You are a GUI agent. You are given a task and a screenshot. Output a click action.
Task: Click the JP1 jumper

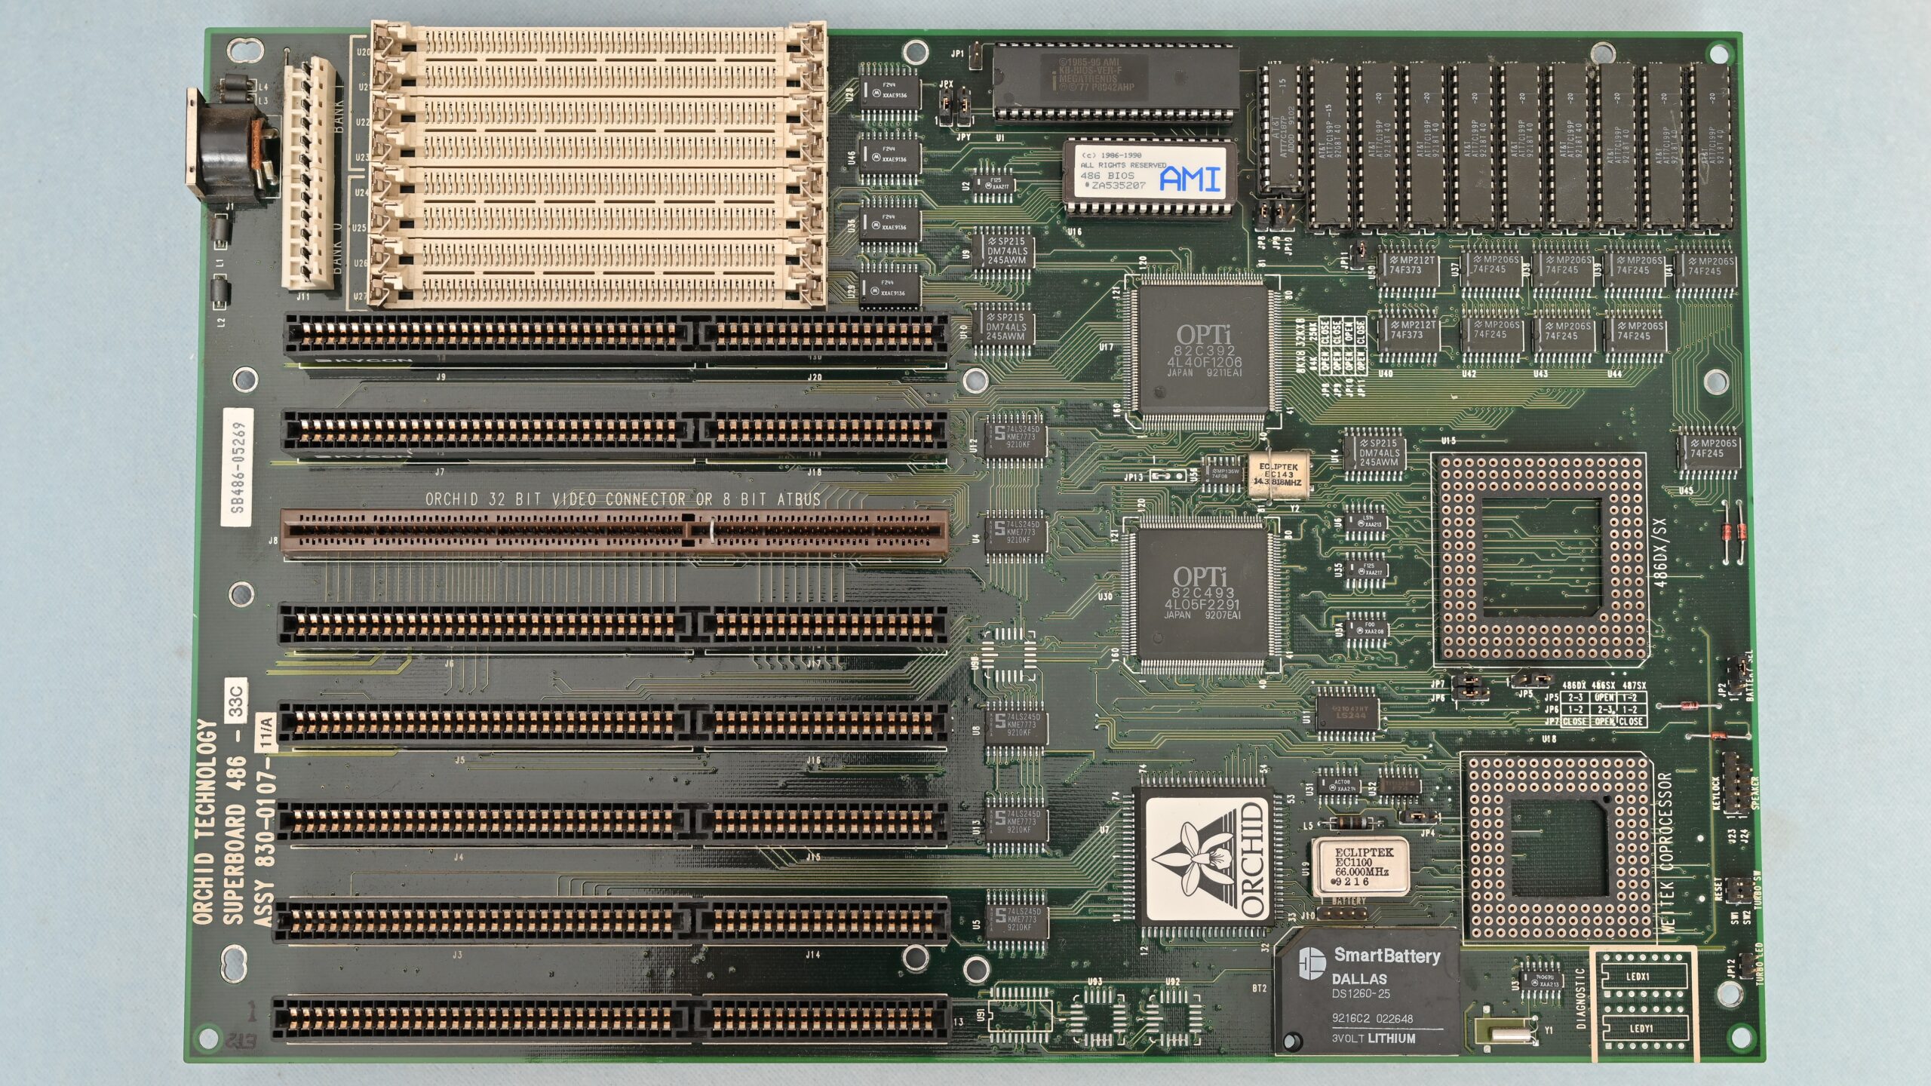pyautogui.click(x=975, y=57)
